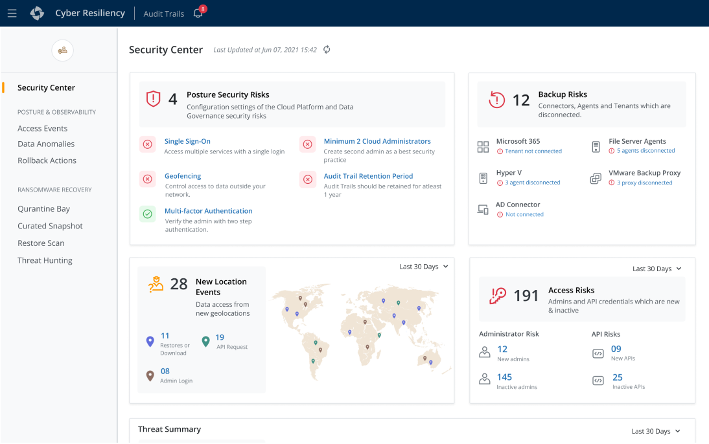The image size is (709, 444).
Task: Refresh Security Center with the reload icon
Action: pyautogui.click(x=327, y=50)
